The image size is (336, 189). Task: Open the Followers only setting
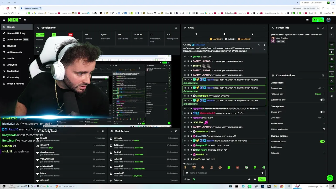coord(298,94)
